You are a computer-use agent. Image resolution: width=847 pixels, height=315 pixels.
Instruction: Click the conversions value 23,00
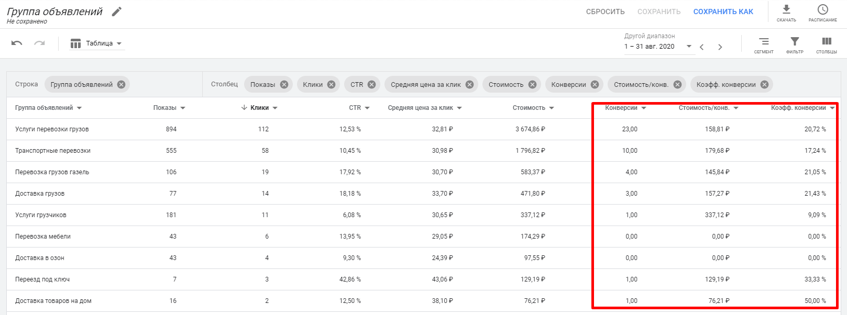tap(630, 129)
